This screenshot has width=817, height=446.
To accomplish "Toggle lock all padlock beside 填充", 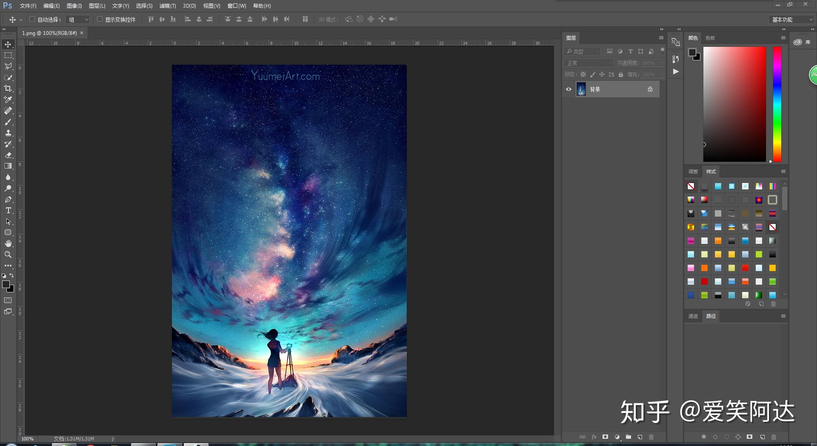I will [621, 74].
